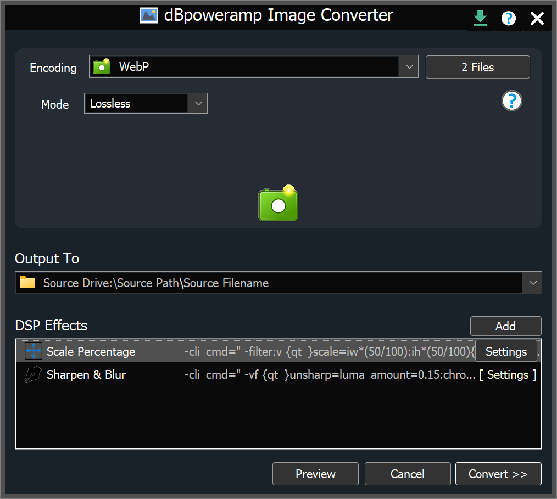Image resolution: width=557 pixels, height=499 pixels.
Task: Open help from title bar question mark
Action: coord(509,19)
